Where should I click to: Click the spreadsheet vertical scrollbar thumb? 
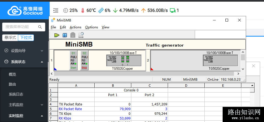click(252, 90)
